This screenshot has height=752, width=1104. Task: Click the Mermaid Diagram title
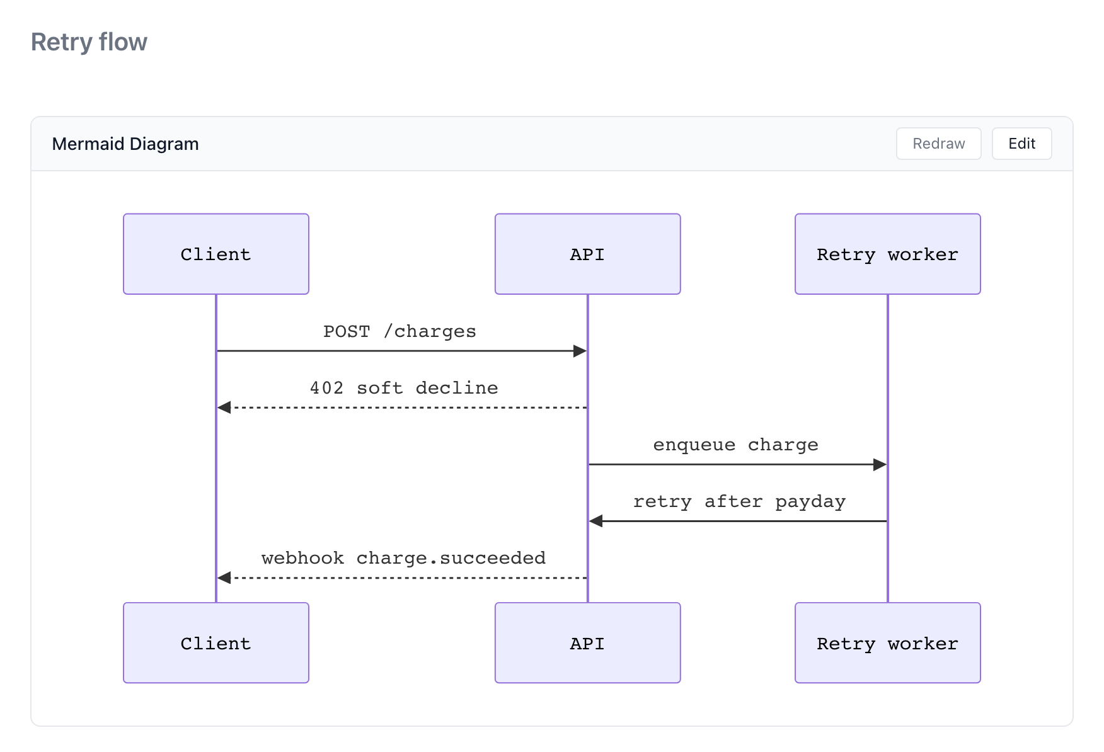(x=125, y=144)
